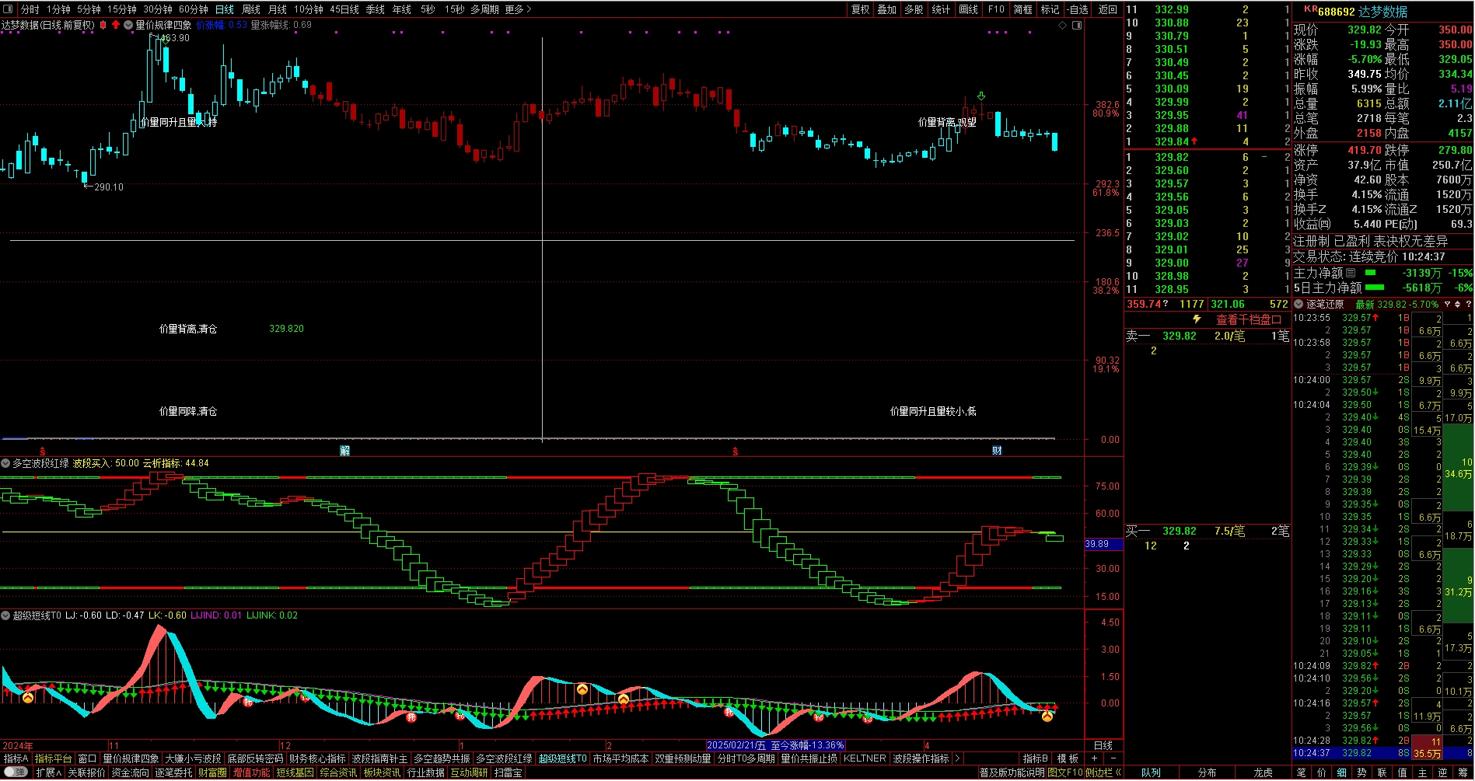Select the 笔 view icon in bottom-right strip
The height and width of the screenshot is (781, 1475).
point(1302,772)
